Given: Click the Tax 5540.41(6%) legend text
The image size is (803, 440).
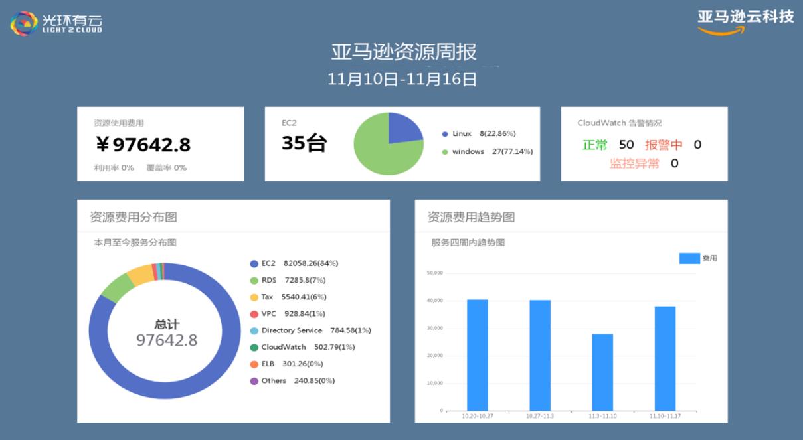Looking at the screenshot, I should point(294,297).
